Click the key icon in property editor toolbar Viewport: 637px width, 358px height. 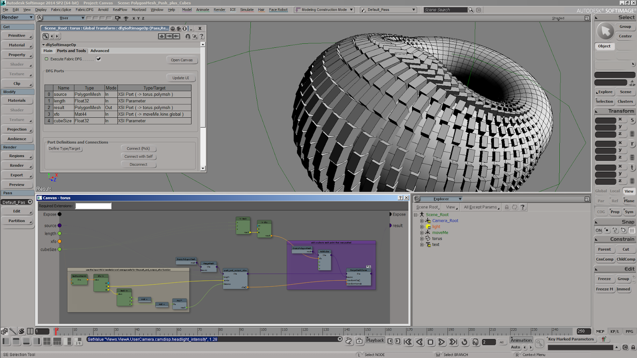(x=46, y=36)
